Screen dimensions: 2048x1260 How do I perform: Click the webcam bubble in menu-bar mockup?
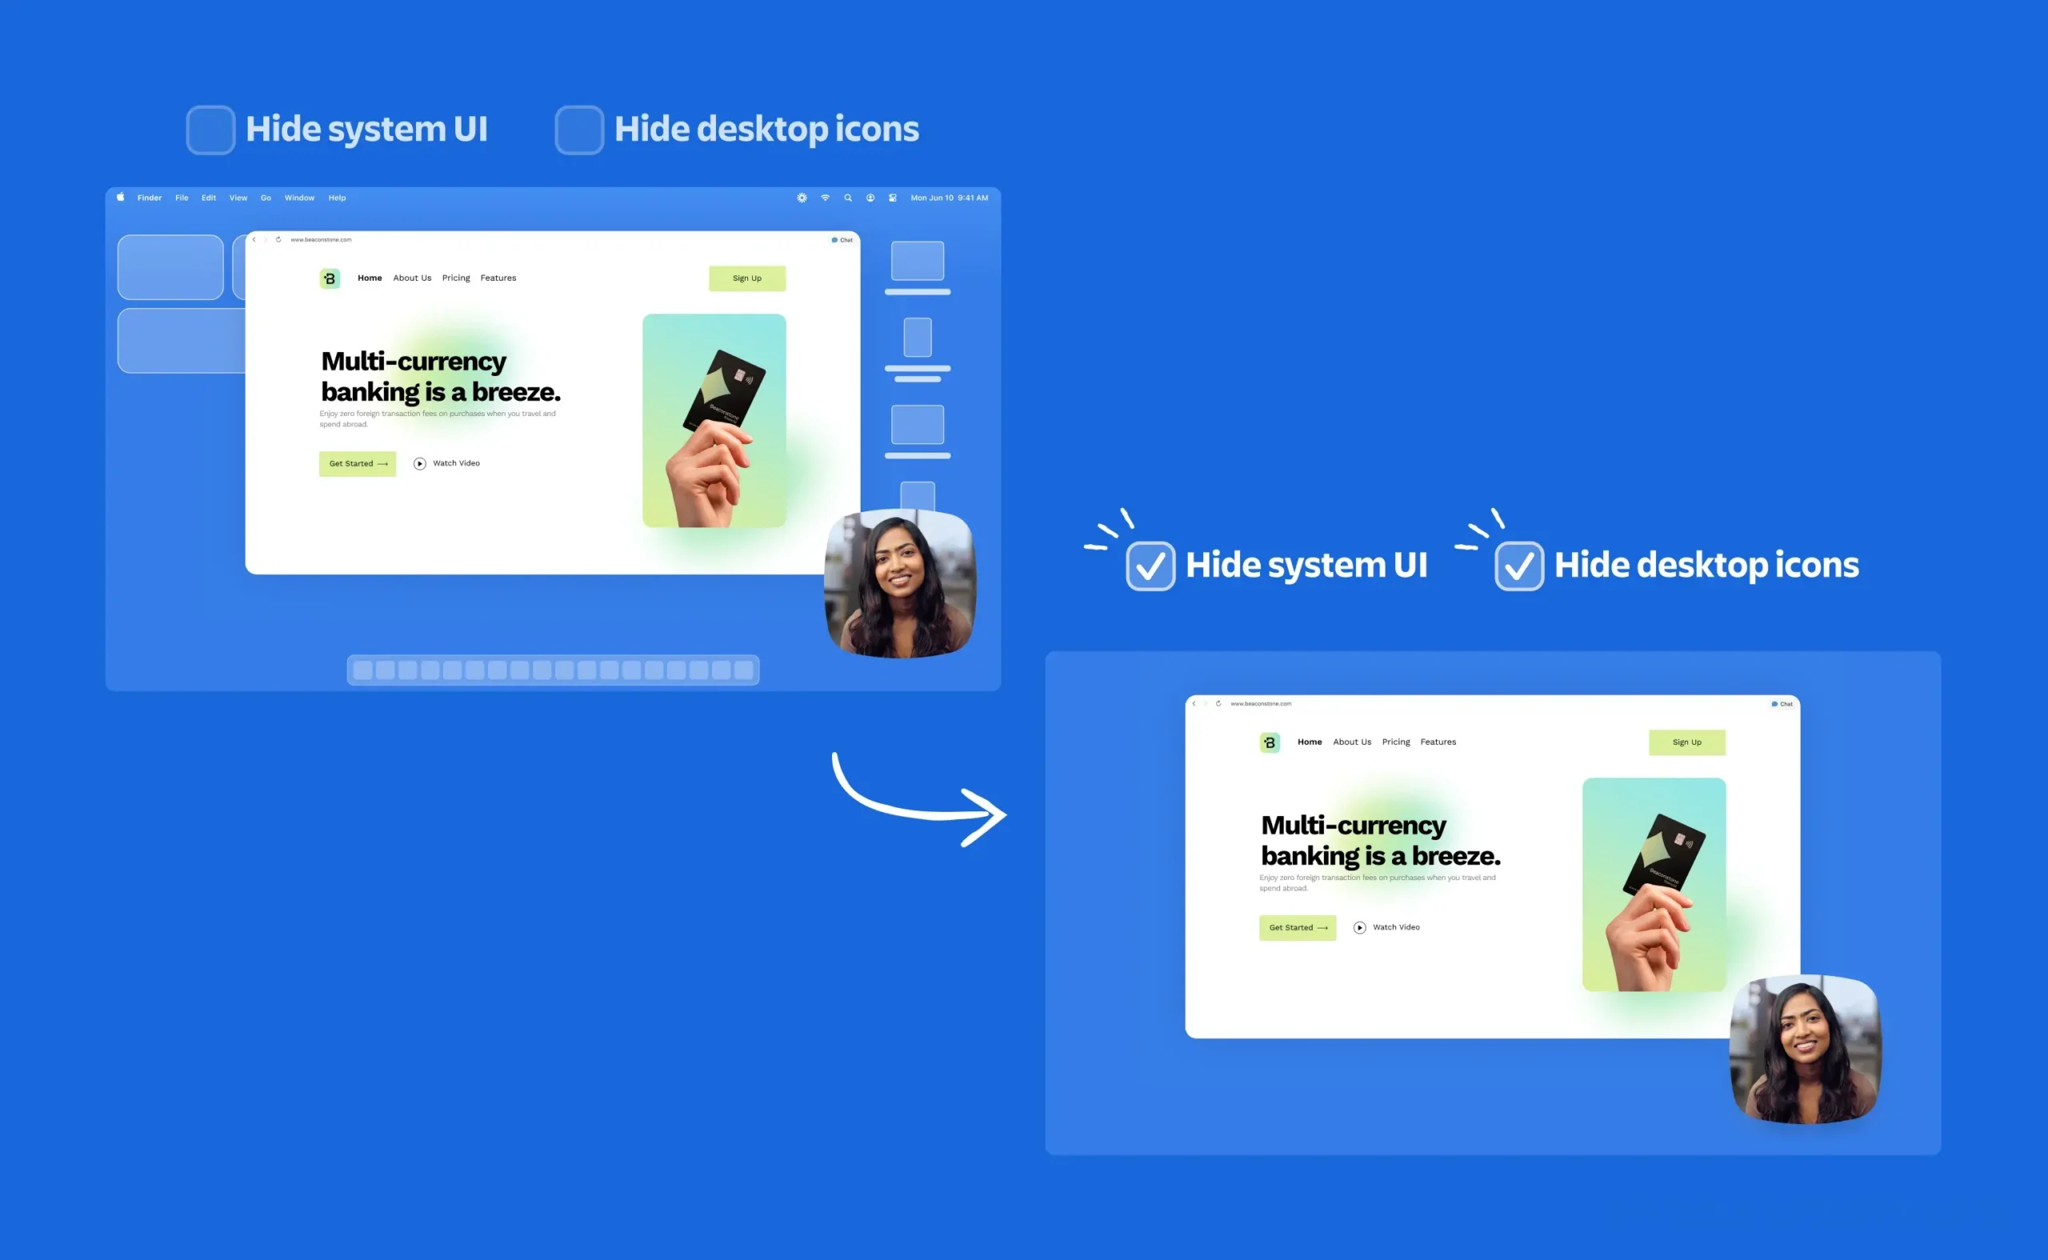(900, 583)
